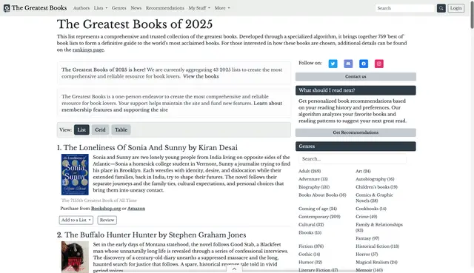Select the Fantasy (97) genre

pyautogui.click(x=367, y=238)
